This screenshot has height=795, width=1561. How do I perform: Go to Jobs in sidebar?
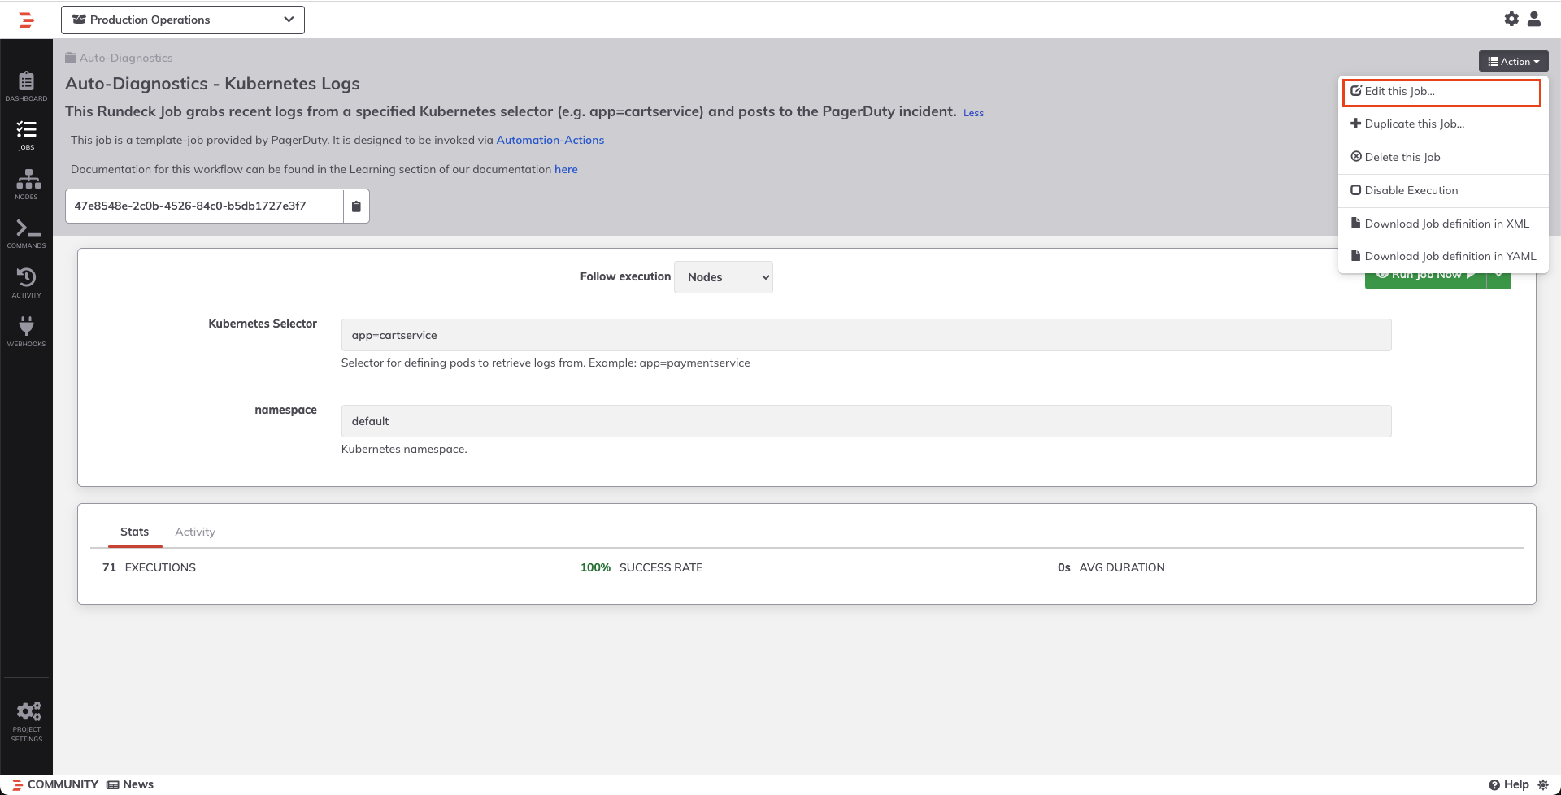[x=26, y=135]
